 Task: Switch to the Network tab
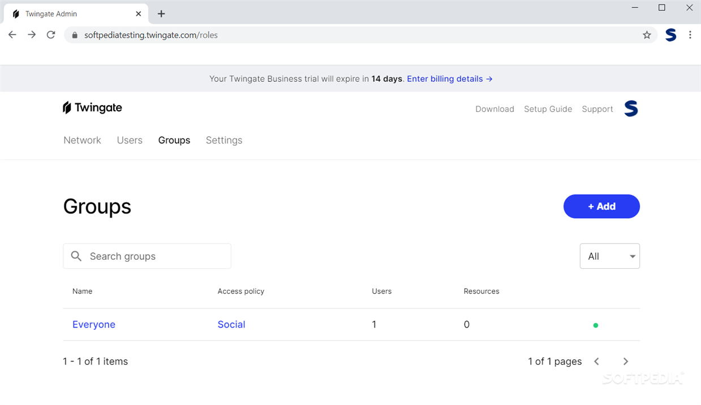pyautogui.click(x=82, y=140)
